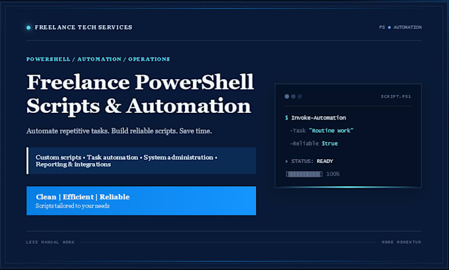Click the "SCRIPT.PS1" filename label

(396, 96)
